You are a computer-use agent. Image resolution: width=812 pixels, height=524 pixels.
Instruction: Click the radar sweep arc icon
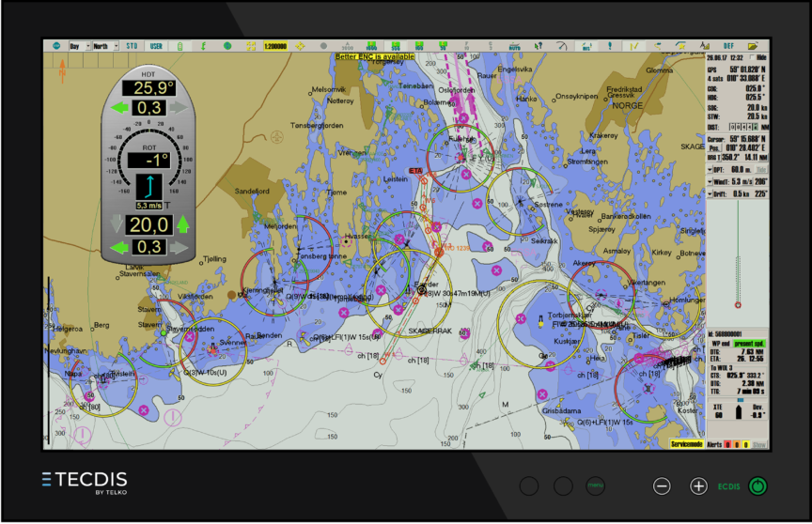click(562, 46)
